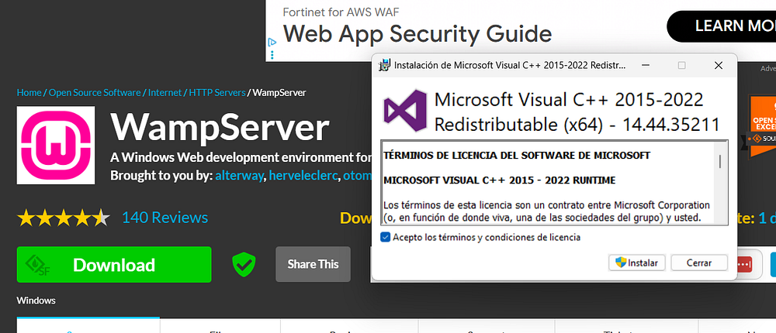Open the 140 Reviews link
The width and height of the screenshot is (776, 333).
pos(165,218)
